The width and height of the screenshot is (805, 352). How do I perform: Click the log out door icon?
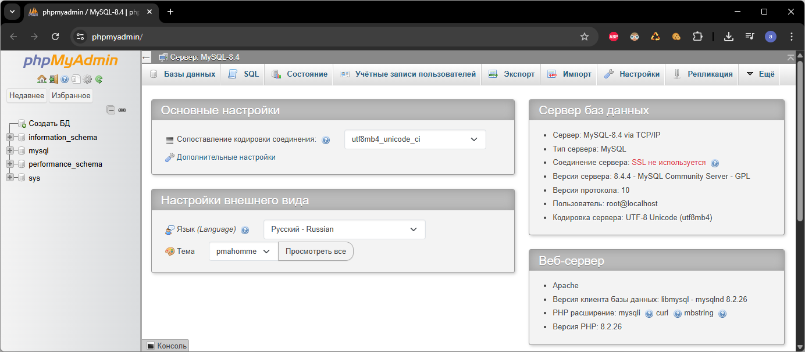54,79
